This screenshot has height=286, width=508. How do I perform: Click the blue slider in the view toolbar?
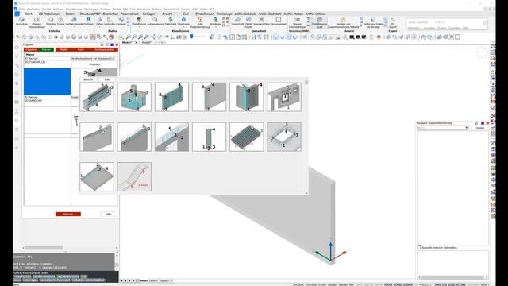pyautogui.click(x=192, y=37)
